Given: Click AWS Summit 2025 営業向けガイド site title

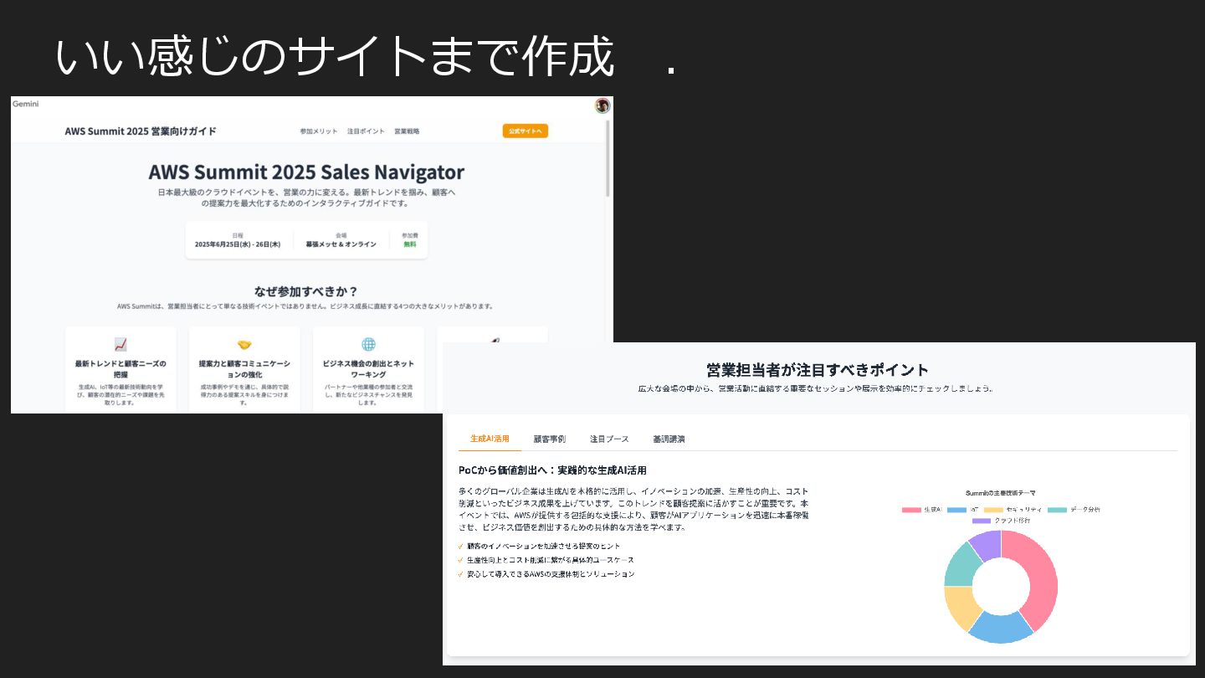Looking at the screenshot, I should click(141, 131).
